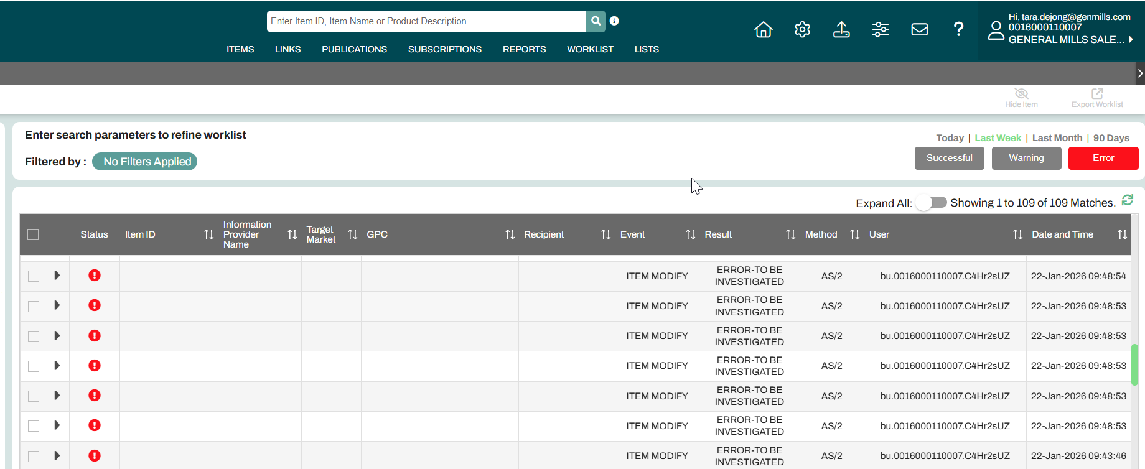
Task: Click 'Showing 1 to 109 of 109 Matches.' text
Action: coord(1033,203)
